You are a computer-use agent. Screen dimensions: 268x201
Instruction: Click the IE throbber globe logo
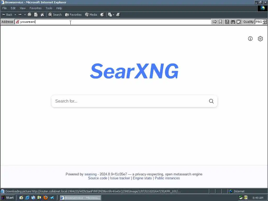click(x=262, y=8)
